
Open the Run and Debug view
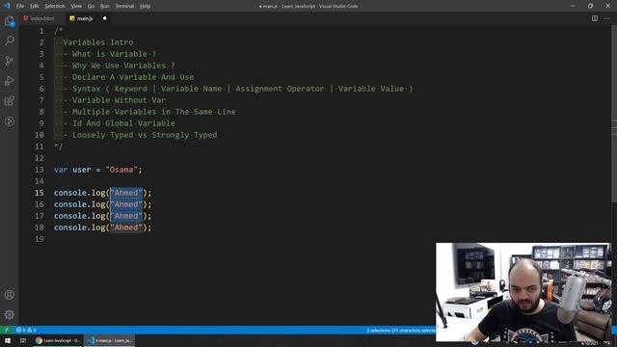tap(10, 81)
